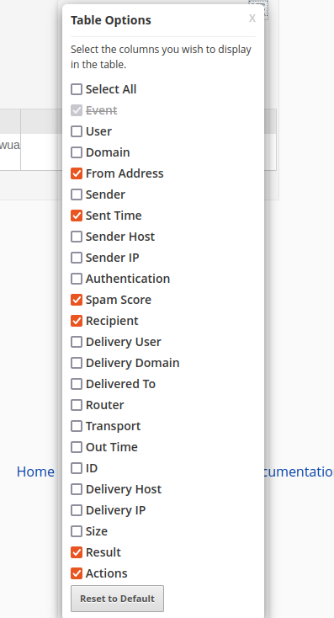Enable the Out Time column

coord(77,447)
